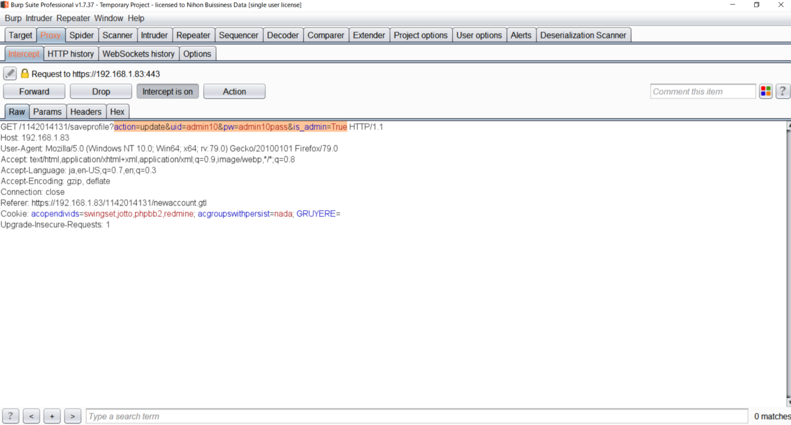The width and height of the screenshot is (791, 425).
Task: Click the scrollbar down arrow in request pane
Action: (x=788, y=402)
